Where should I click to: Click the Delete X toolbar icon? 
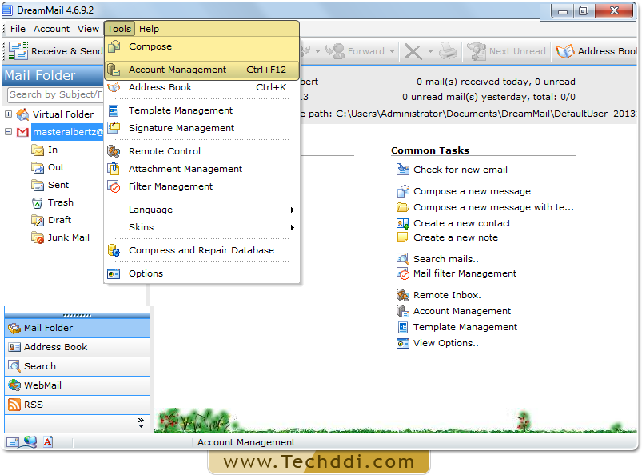[x=413, y=52]
